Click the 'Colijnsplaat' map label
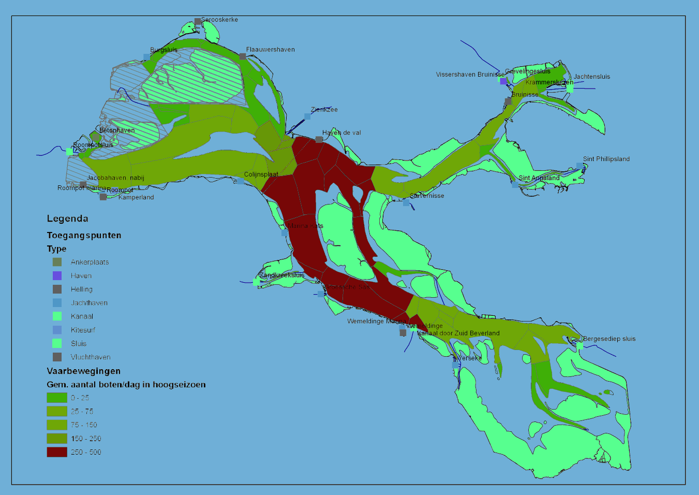 tap(261, 174)
